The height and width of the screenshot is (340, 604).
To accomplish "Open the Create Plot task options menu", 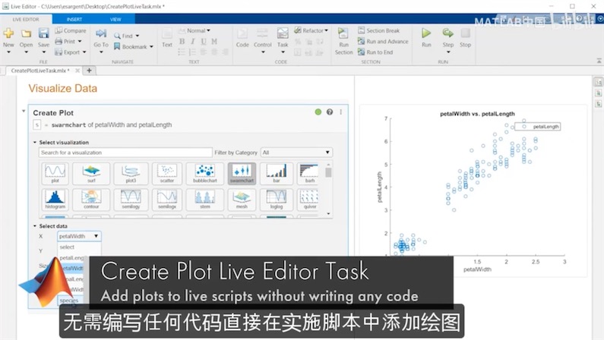I will point(341,112).
